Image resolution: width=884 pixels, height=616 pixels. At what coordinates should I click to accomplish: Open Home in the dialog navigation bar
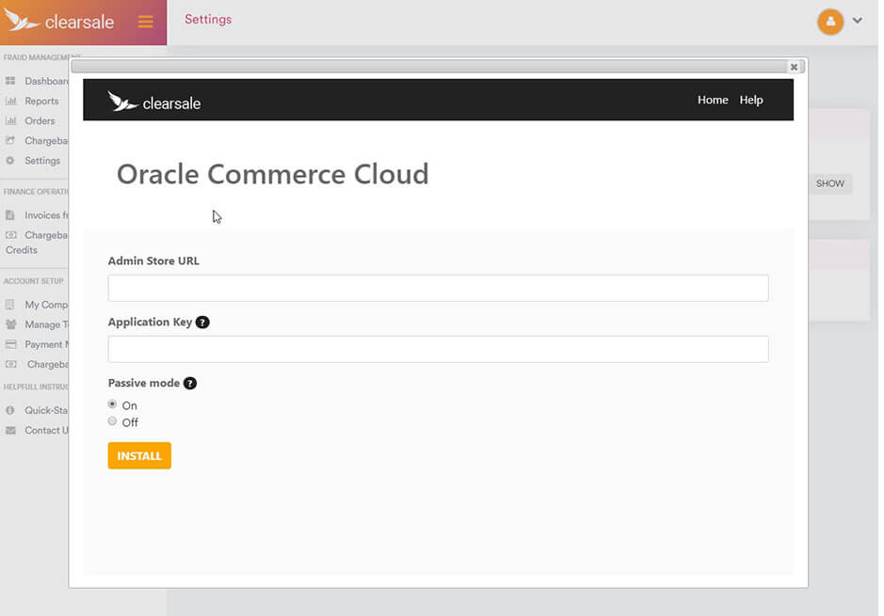[x=713, y=100]
